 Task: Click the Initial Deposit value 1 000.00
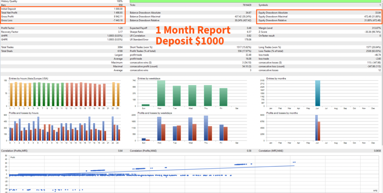click(118, 9)
